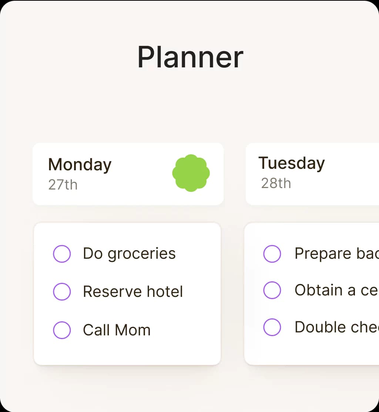Image resolution: width=379 pixels, height=412 pixels.
Task: Select the Monday day heading
Action: point(80,165)
